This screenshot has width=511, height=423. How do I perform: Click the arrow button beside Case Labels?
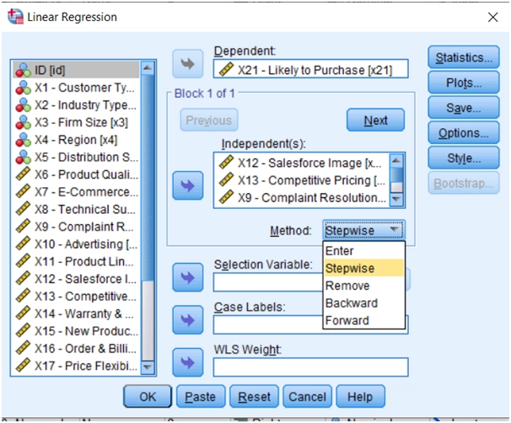click(189, 319)
